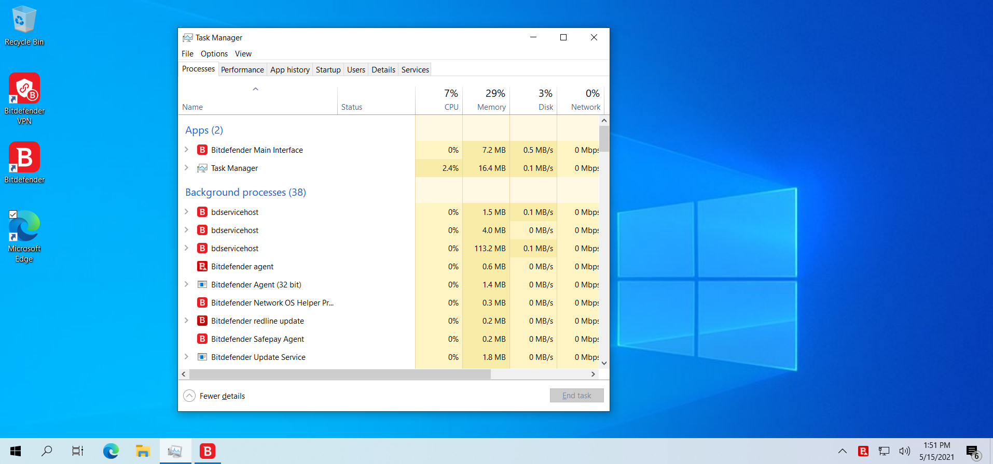This screenshot has height=464, width=993.
Task: Open the Options menu
Action: [214, 54]
